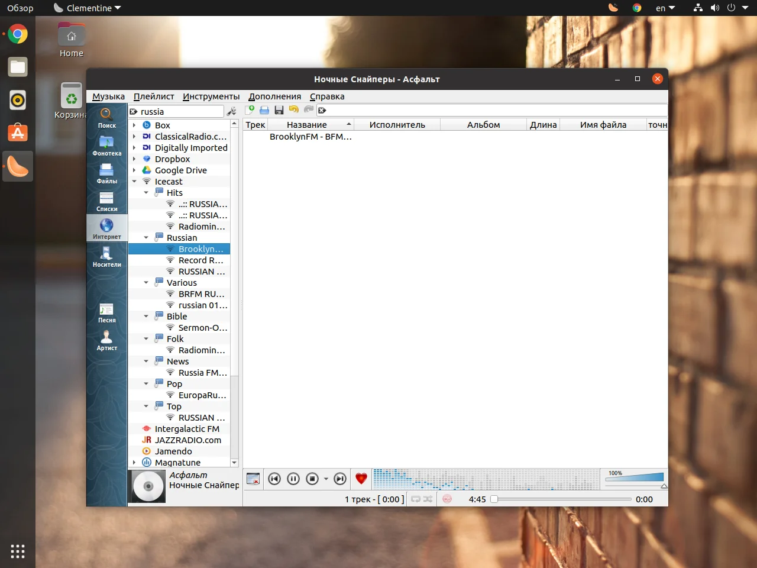Toggle the playlist sidebar visibility icon
757x568 pixels.
click(x=253, y=479)
